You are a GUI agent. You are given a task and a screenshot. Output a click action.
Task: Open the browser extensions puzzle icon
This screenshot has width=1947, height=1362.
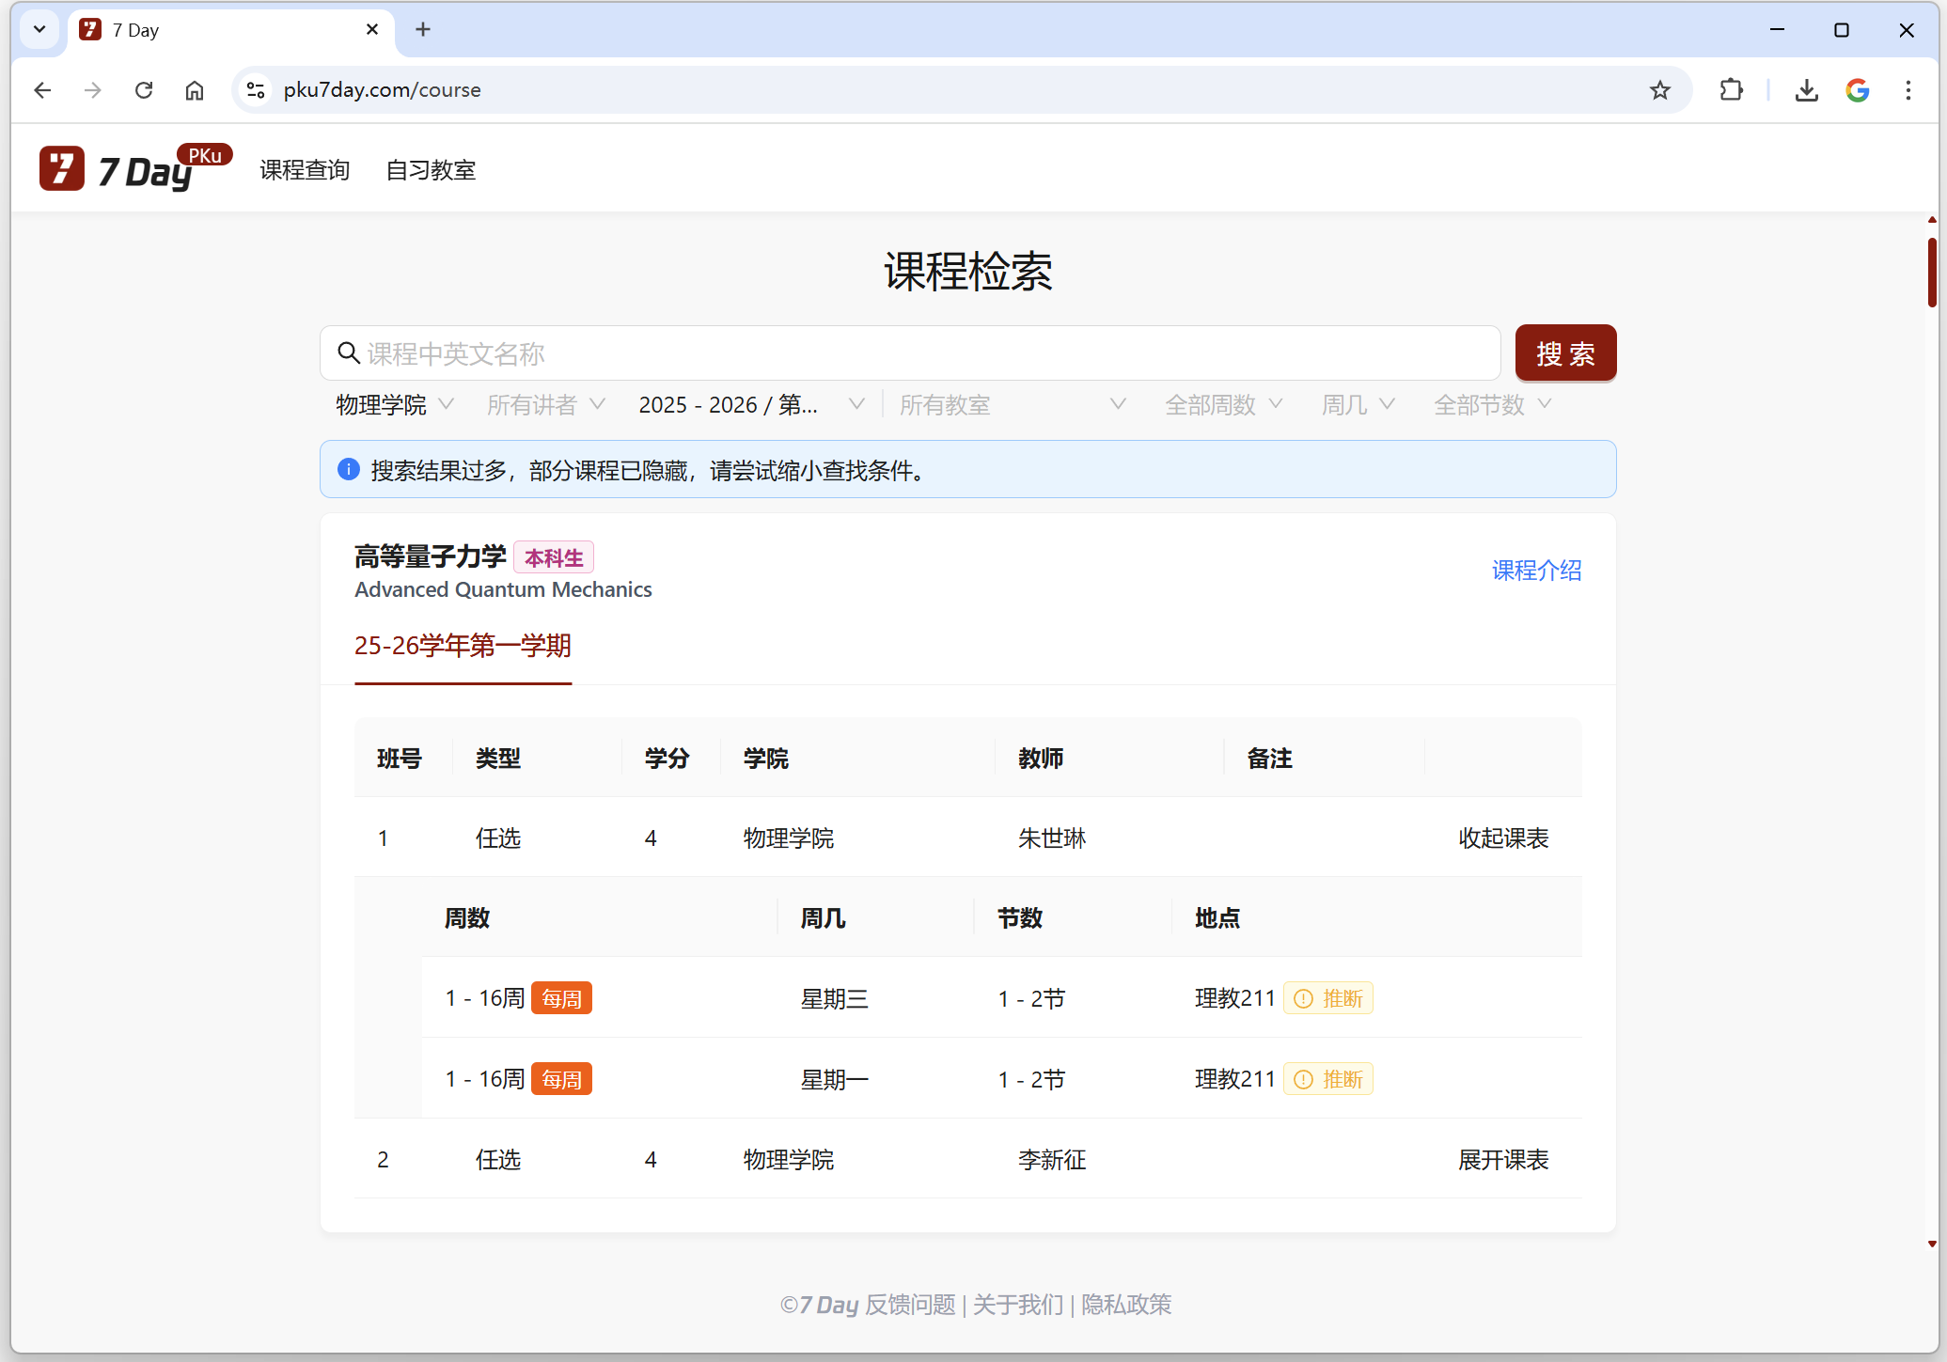pos(1731,90)
